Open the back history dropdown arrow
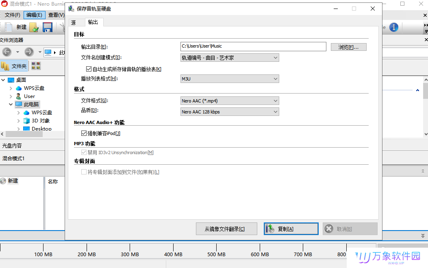The image size is (428, 268). pos(17,52)
